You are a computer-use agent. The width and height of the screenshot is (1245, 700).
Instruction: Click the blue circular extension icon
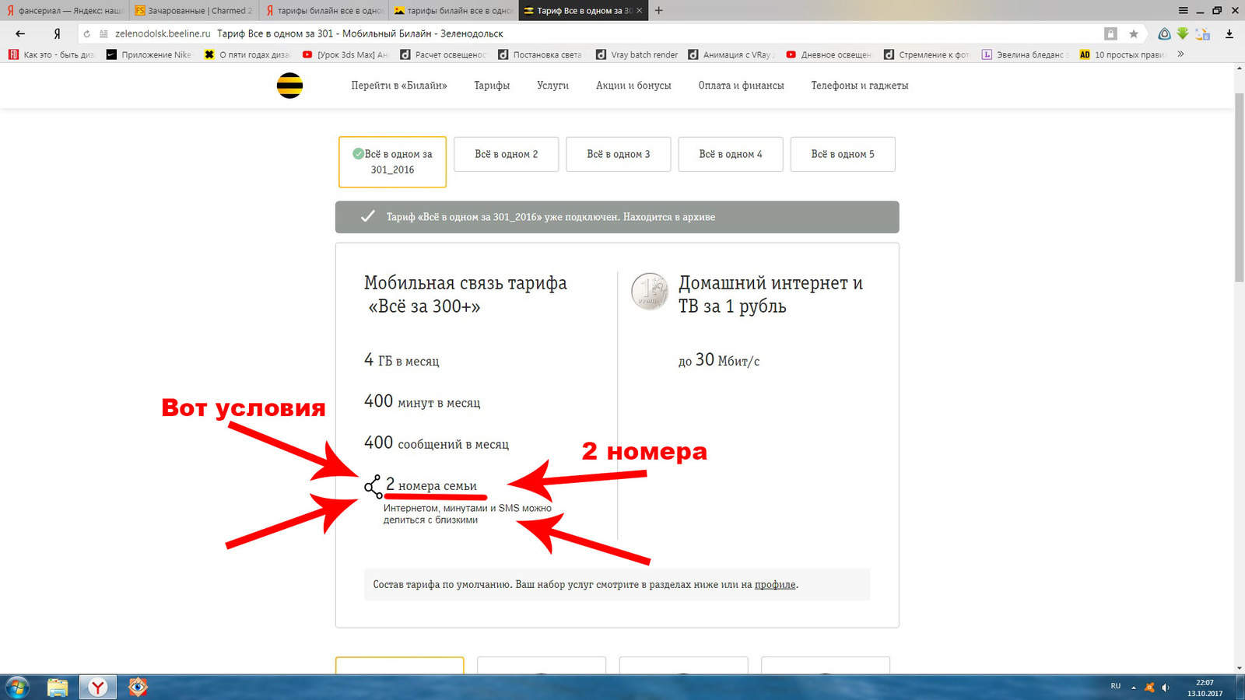1164,33
